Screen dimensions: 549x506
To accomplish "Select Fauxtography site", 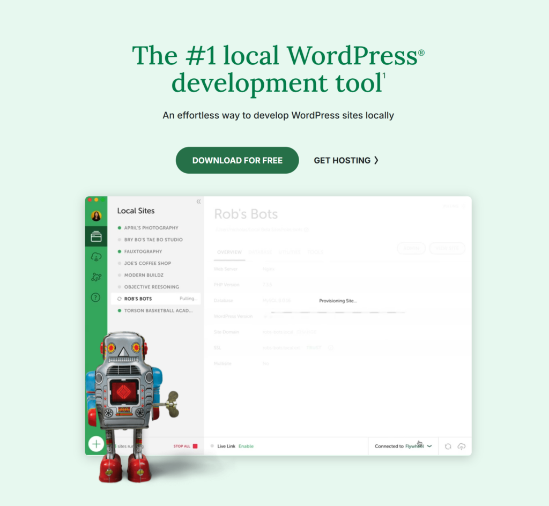I will (x=143, y=251).
